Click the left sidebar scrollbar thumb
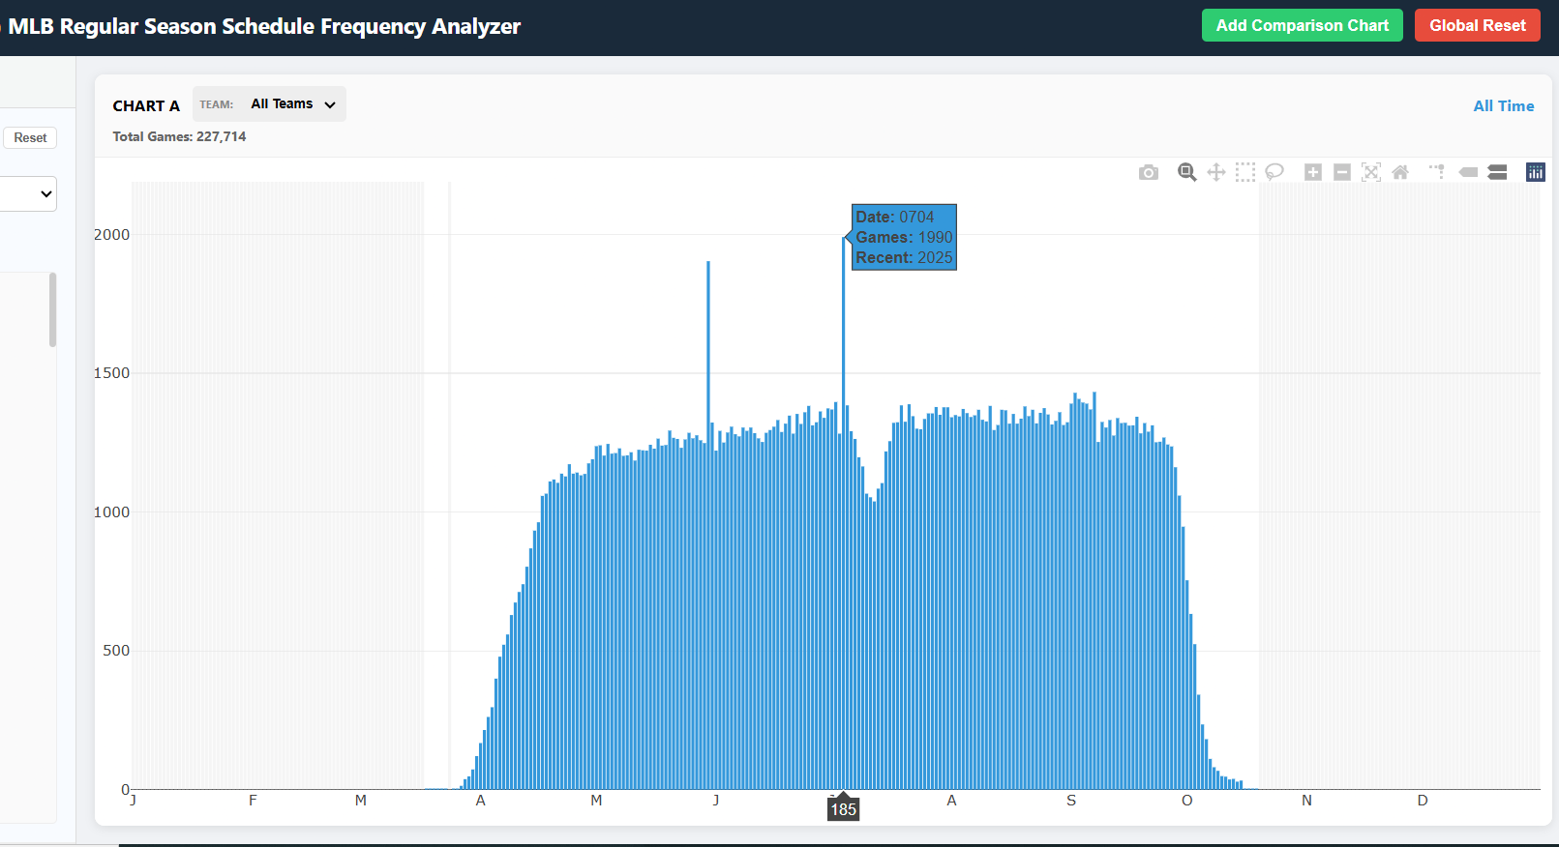This screenshot has height=847, width=1559. [52, 309]
